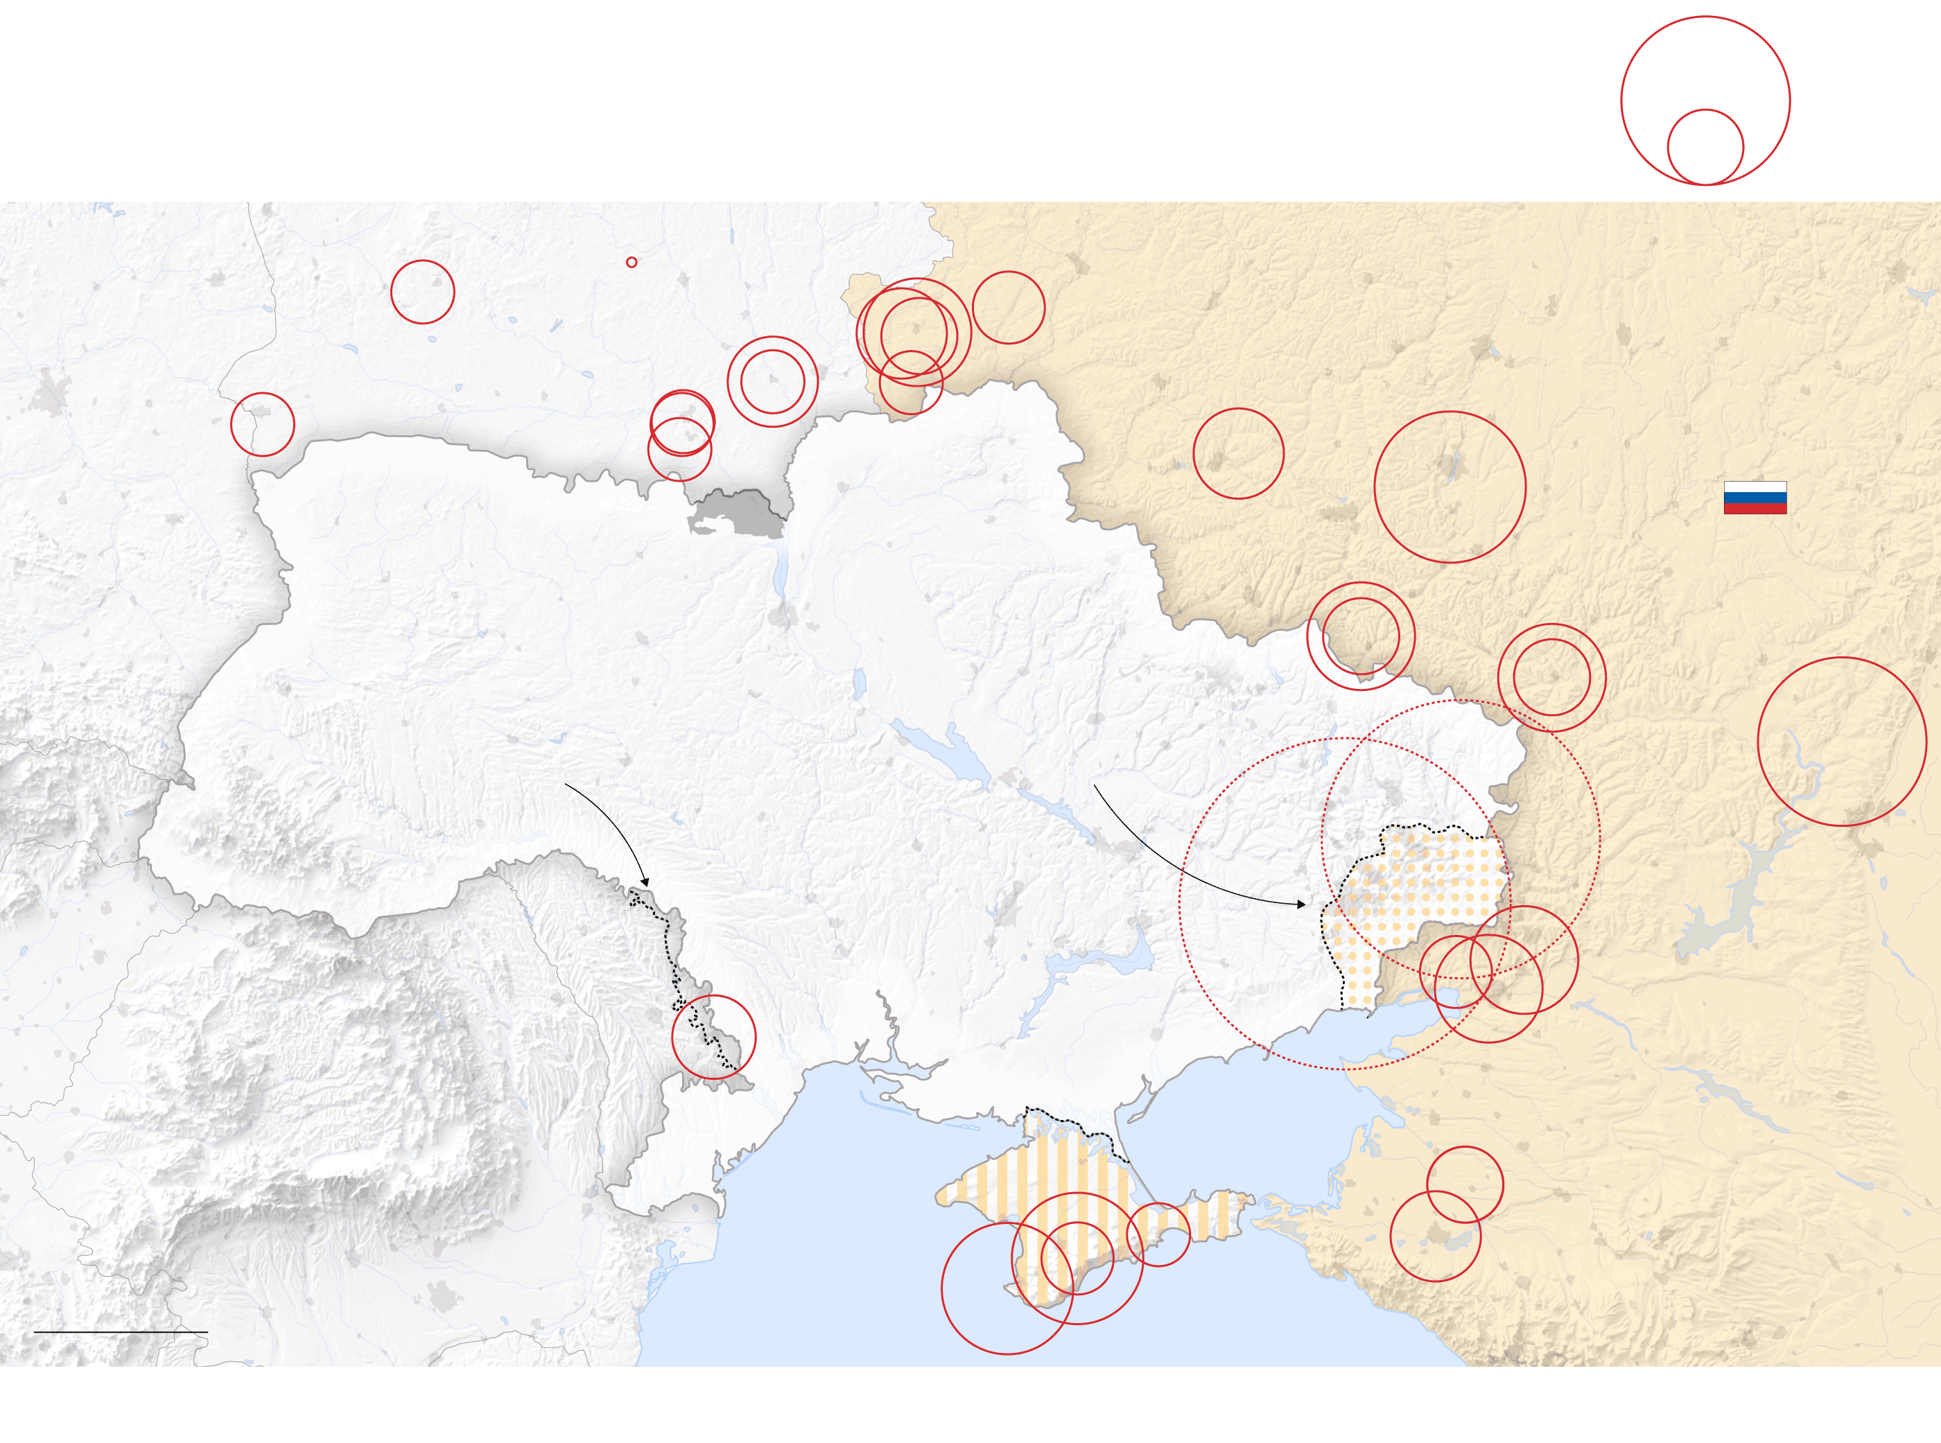
Task: Click the small red circle on the peninsula's eastern arm
Action: click(x=1158, y=1234)
